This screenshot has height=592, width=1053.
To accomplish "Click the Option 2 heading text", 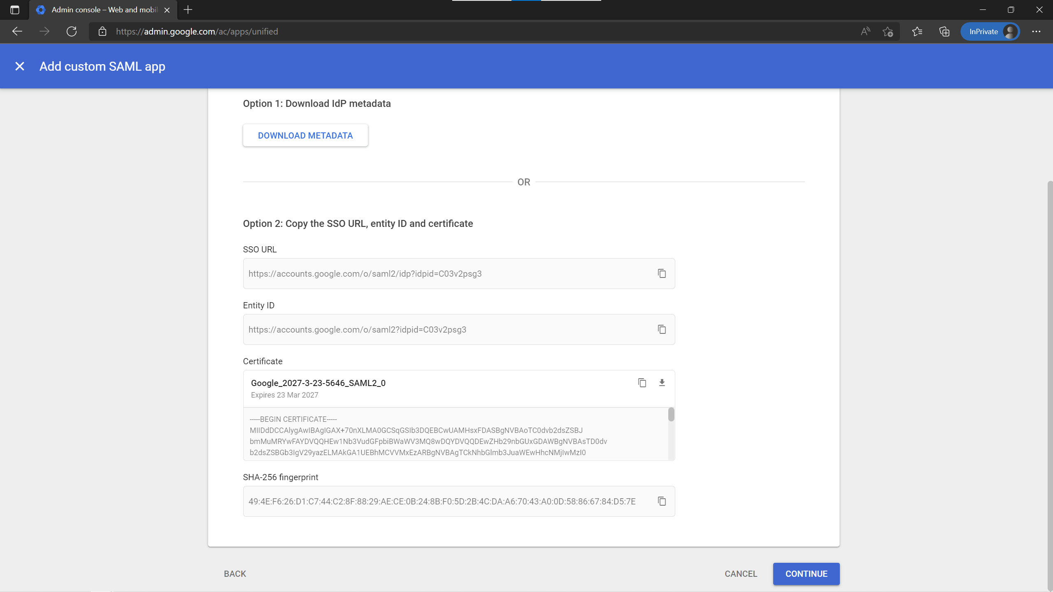I will [358, 224].
